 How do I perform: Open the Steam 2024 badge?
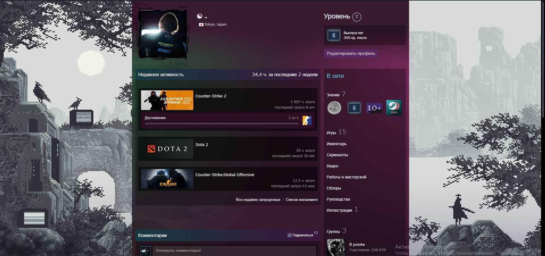[394, 107]
